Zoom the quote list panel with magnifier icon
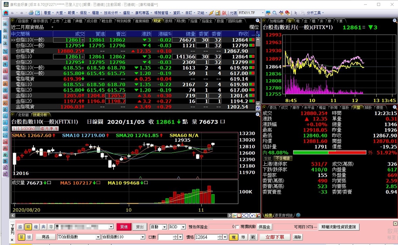 pyautogui.click(x=258, y=21)
